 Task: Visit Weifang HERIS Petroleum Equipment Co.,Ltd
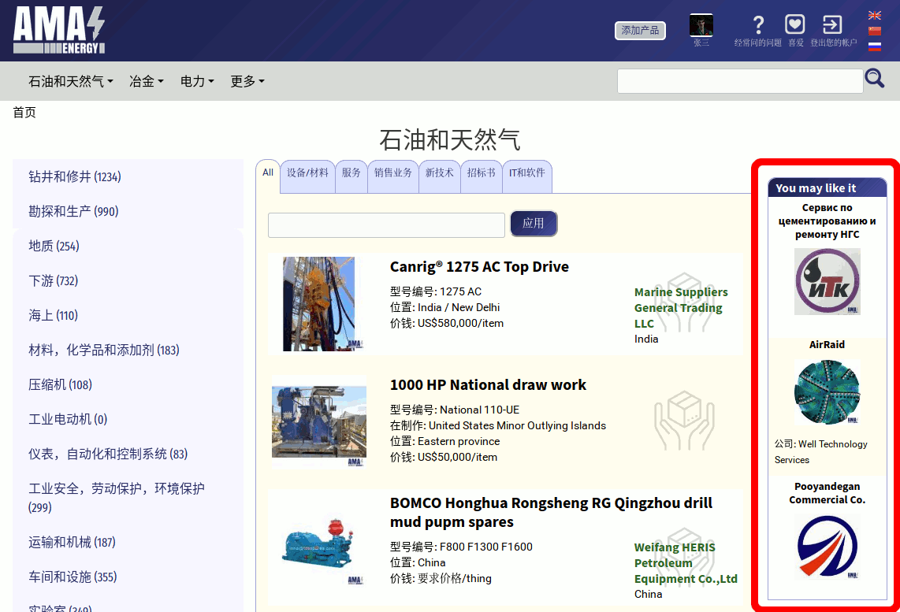[x=686, y=563]
